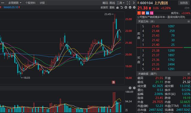The width and height of the screenshot is (191, 113).
Task: Click the 总市值 value 2497.92亿
Action: point(156,110)
